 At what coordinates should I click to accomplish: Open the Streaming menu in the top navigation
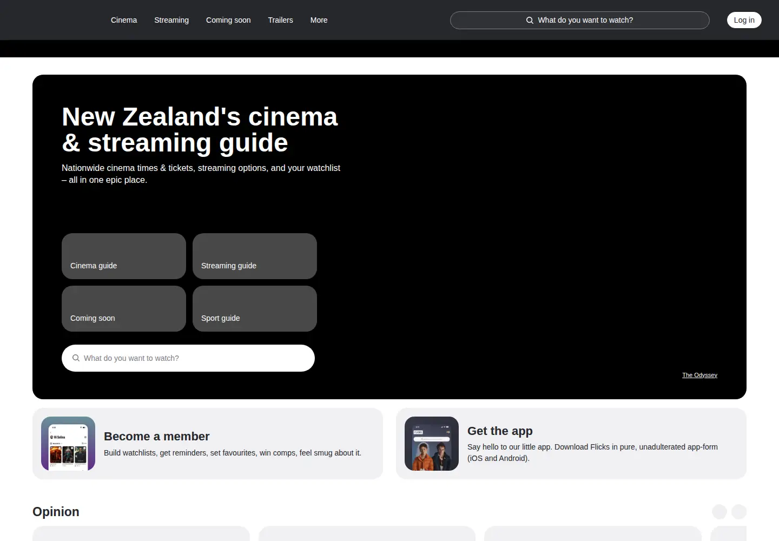point(171,20)
